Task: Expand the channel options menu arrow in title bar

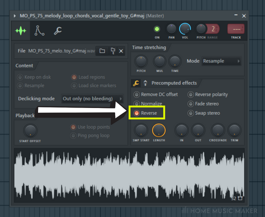Action: (15, 16)
